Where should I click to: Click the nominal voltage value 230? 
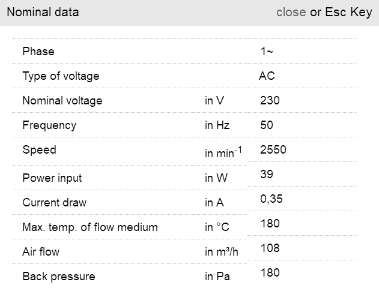[x=270, y=101]
